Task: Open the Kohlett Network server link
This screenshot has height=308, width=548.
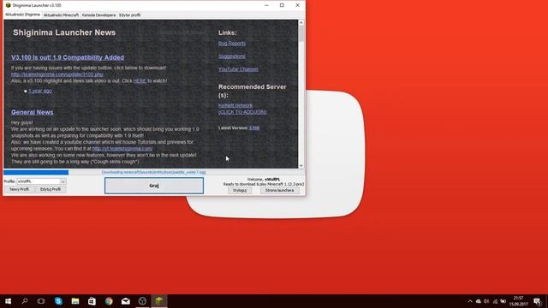Action: coord(235,105)
